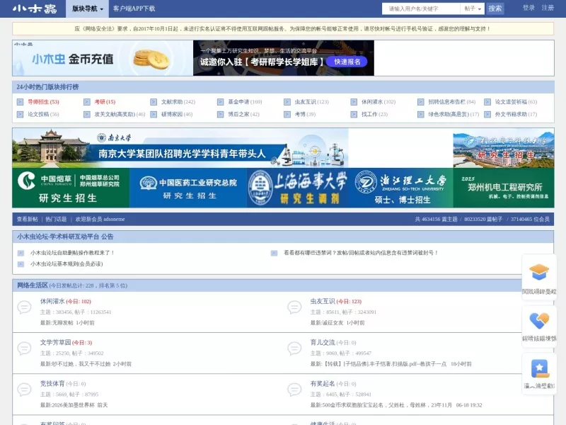Click icon beside 论文投稿 board

click(x=21, y=115)
